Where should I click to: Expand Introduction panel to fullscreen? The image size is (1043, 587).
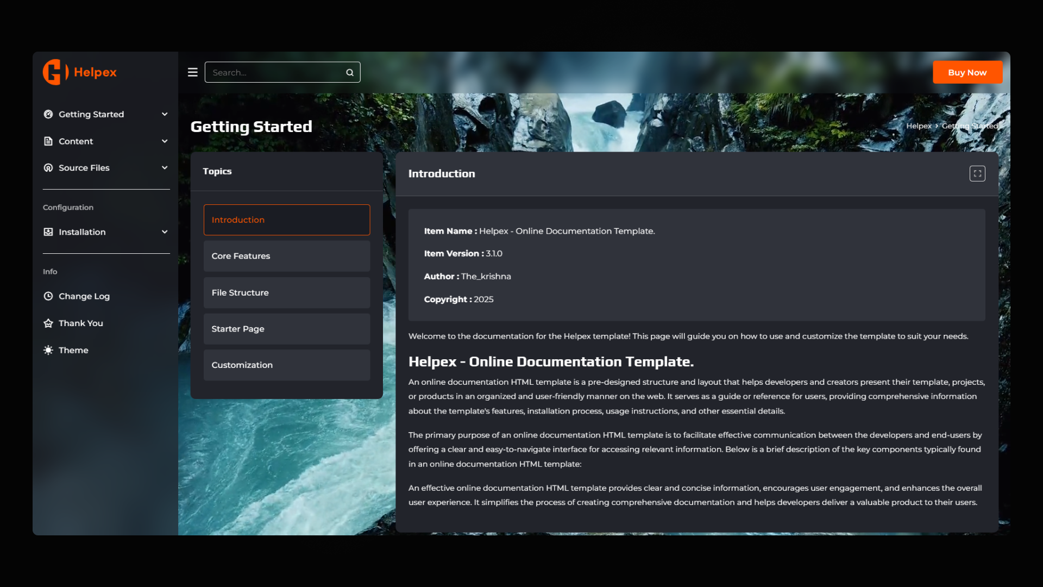977,173
